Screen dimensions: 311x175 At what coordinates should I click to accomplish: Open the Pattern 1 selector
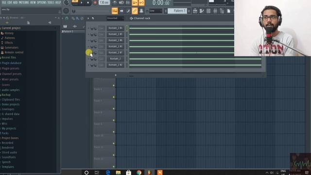click(177, 11)
